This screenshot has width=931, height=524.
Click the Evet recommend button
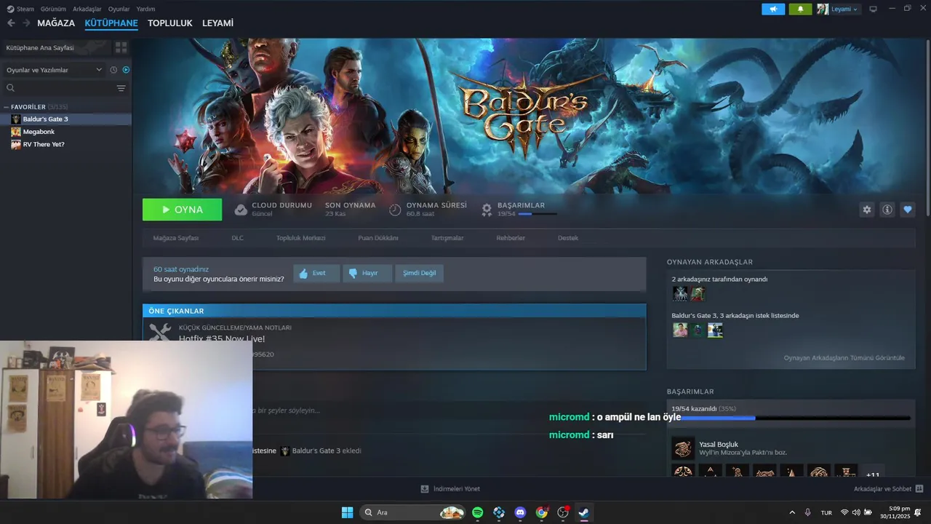coord(316,273)
